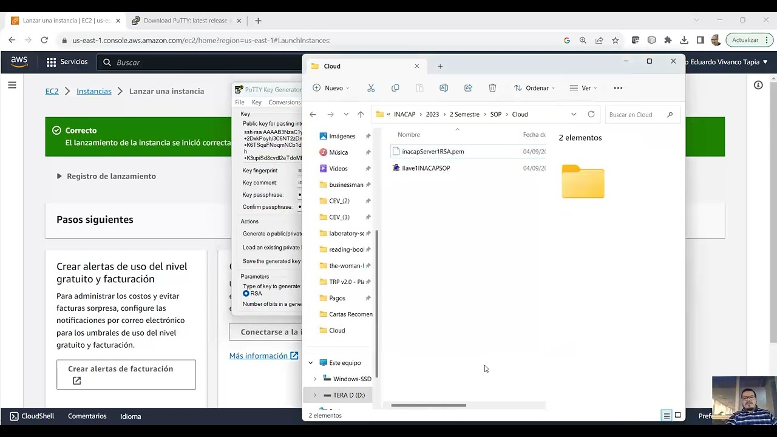This screenshot has width=777, height=437.
Task: Open CloudShell from AWS footer
Action: tap(32, 416)
